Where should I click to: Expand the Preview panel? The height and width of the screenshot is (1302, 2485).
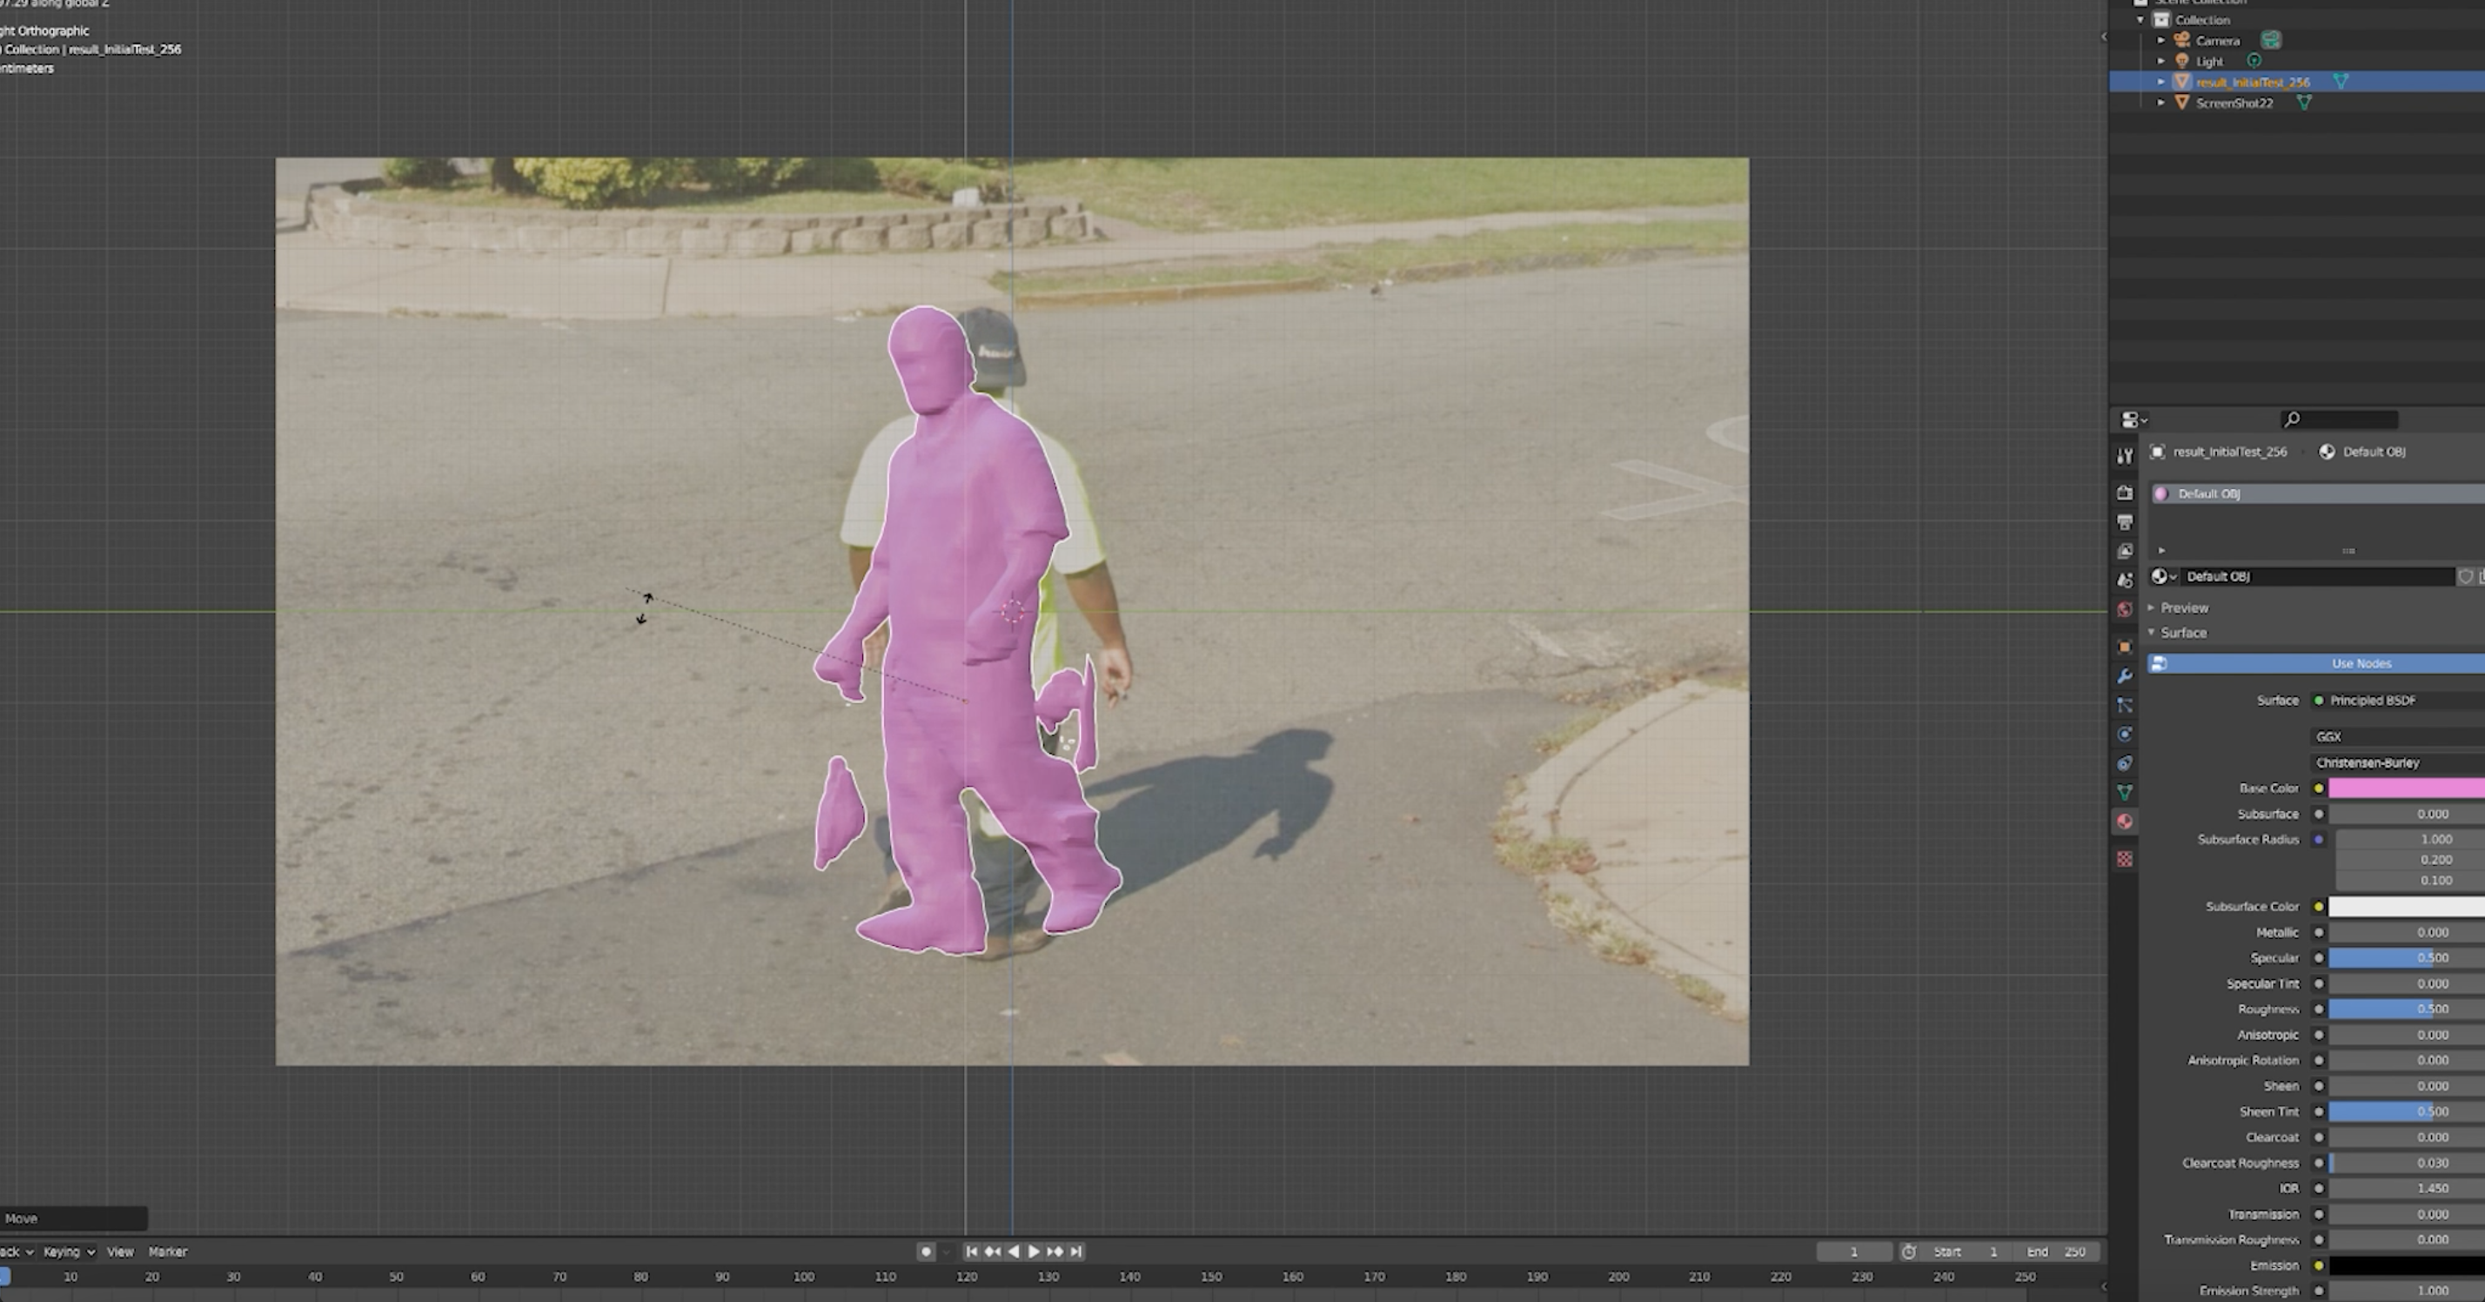(x=2183, y=608)
